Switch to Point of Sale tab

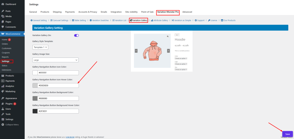[x=147, y=12]
